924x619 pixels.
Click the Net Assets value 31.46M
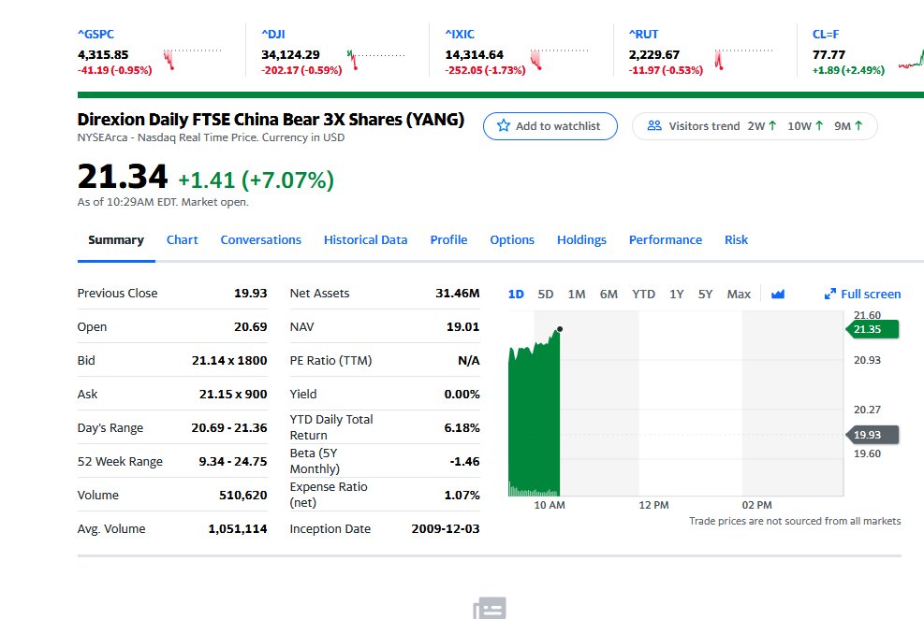(457, 293)
